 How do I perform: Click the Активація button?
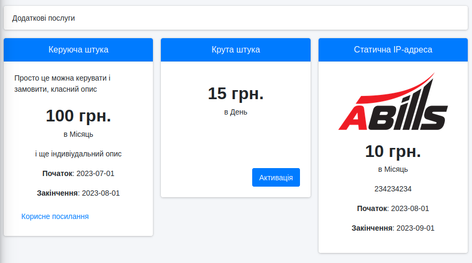pos(276,177)
